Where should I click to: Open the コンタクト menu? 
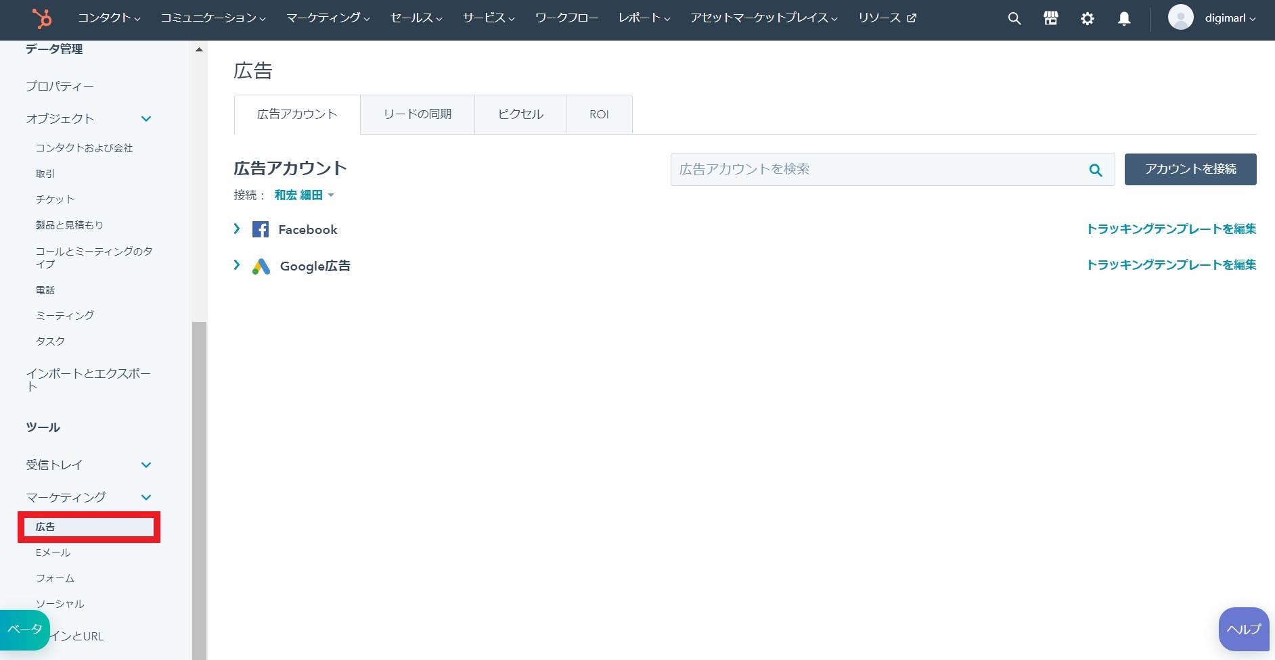coord(109,18)
